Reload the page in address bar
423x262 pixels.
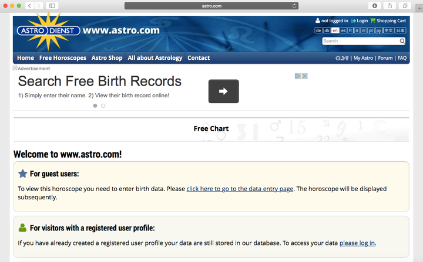pyautogui.click(x=294, y=6)
